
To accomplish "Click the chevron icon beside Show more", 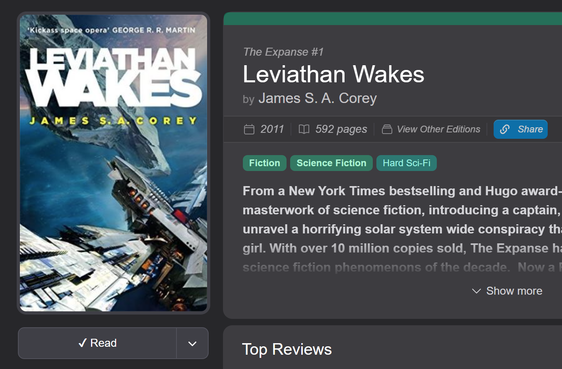I will point(477,291).
